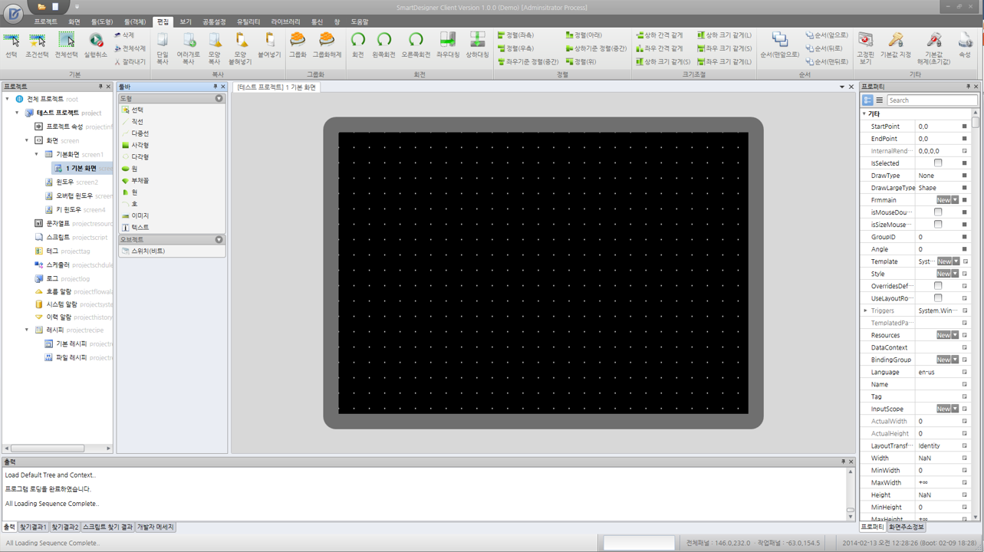984x552 pixels.
Task: Open the Frmmain New dropdown arrow
Action: (955, 200)
